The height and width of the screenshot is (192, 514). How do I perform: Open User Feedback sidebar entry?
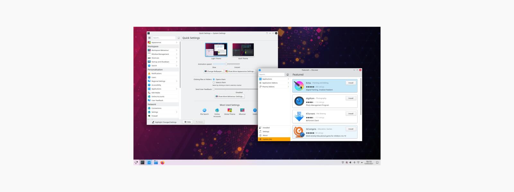pyautogui.click(x=163, y=100)
